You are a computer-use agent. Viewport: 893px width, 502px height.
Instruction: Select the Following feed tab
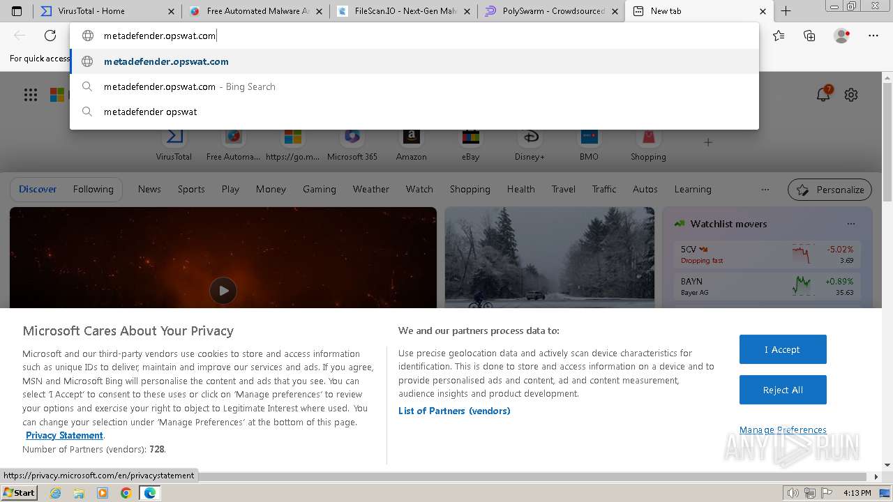pyautogui.click(x=93, y=189)
